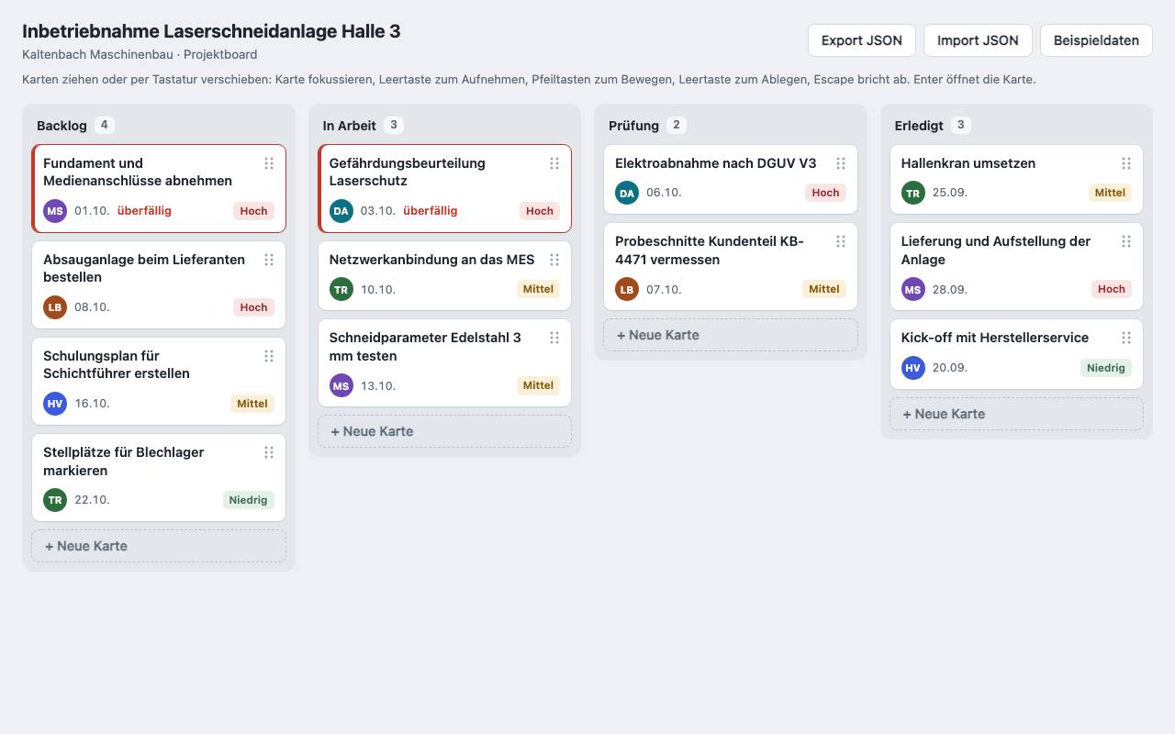Export the board via Export JSON
The image size is (1175, 734).
pos(862,40)
